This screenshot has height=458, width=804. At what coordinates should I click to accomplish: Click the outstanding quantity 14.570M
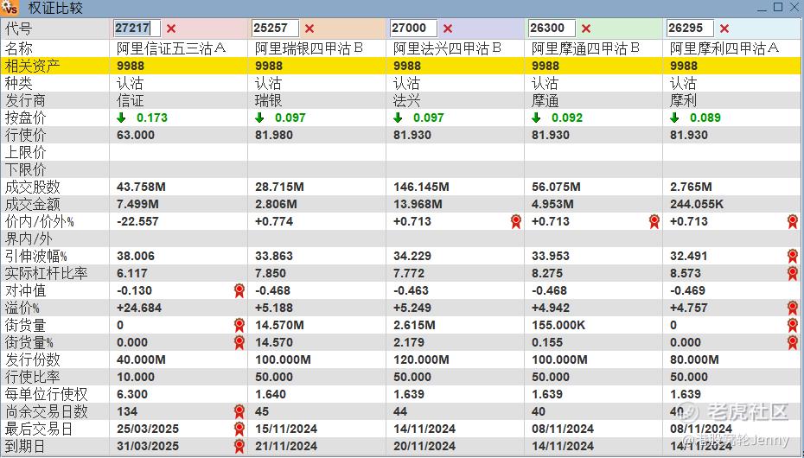(x=279, y=325)
